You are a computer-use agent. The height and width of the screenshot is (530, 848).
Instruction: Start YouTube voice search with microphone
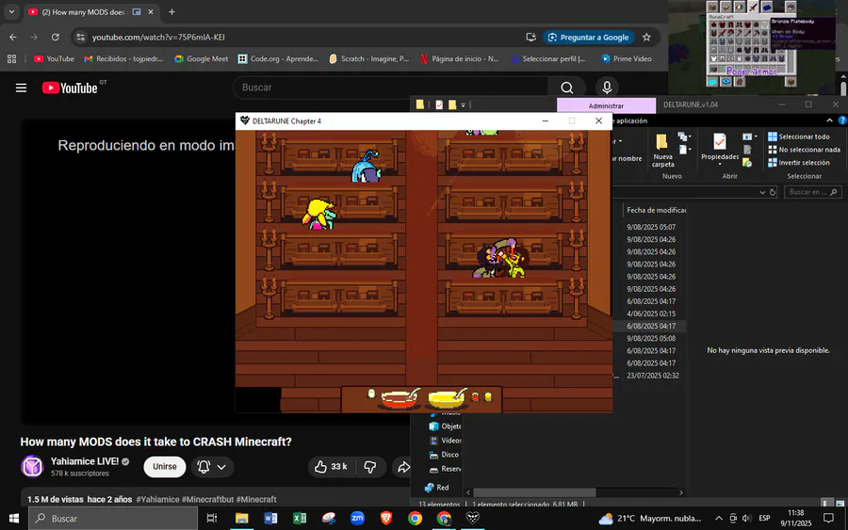tap(607, 88)
